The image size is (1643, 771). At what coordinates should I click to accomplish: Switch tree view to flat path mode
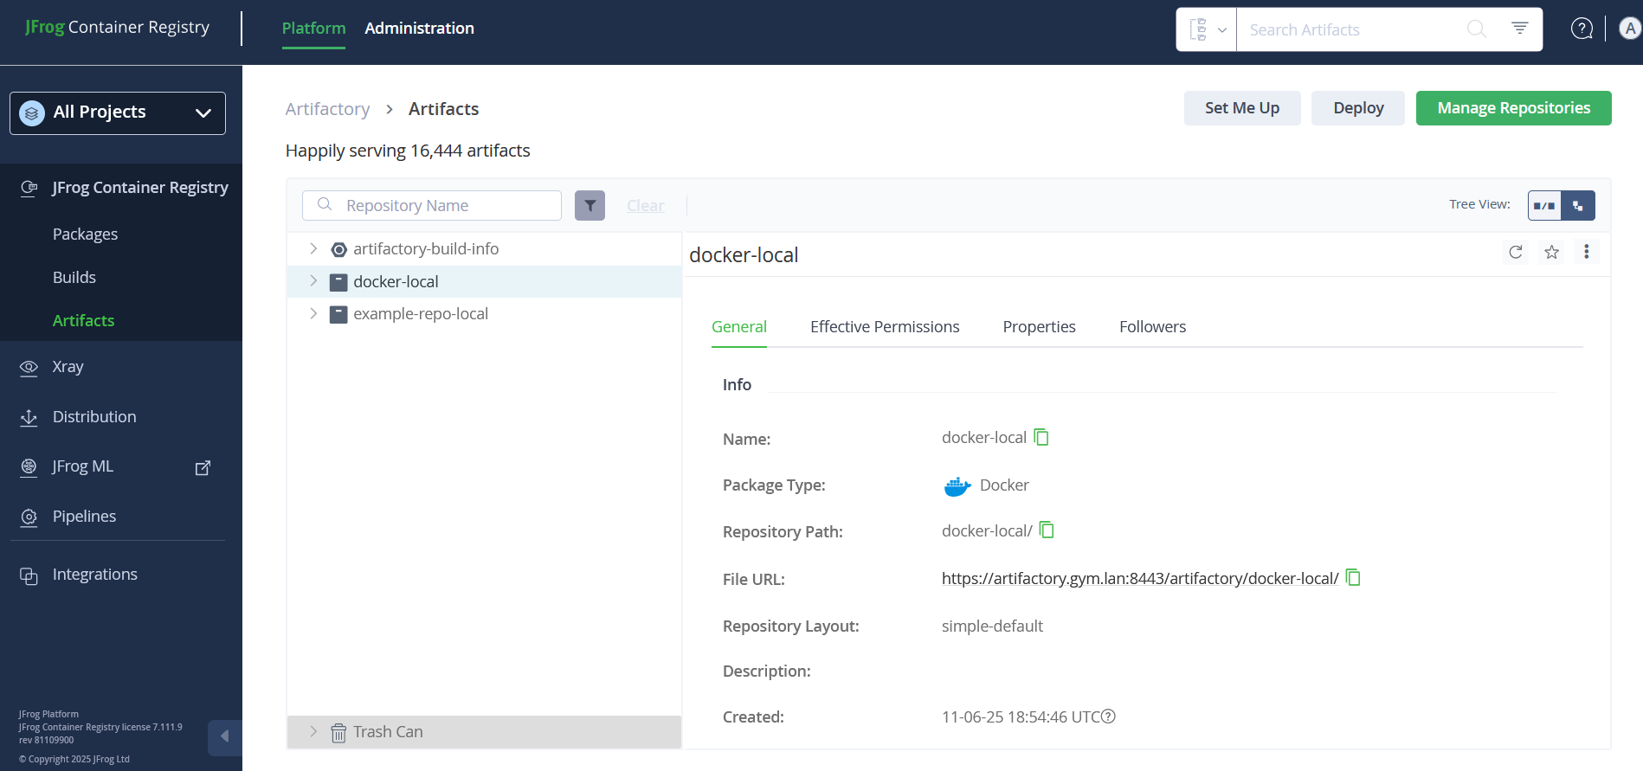click(x=1544, y=205)
